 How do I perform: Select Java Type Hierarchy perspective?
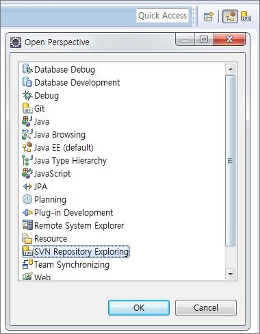(x=70, y=161)
